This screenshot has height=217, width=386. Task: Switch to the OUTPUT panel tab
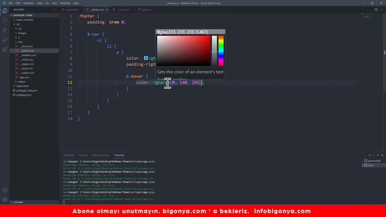coord(83,156)
